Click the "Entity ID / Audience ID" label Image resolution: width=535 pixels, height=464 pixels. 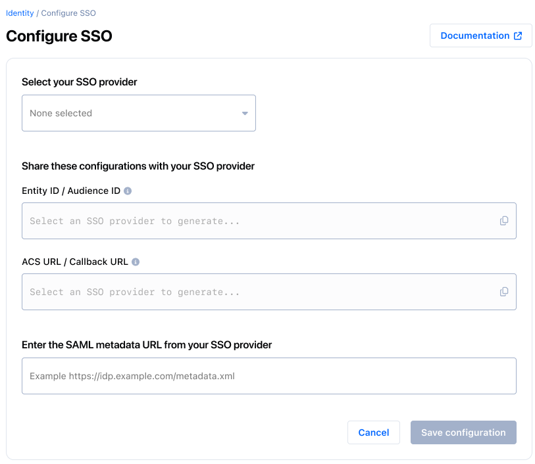point(71,191)
